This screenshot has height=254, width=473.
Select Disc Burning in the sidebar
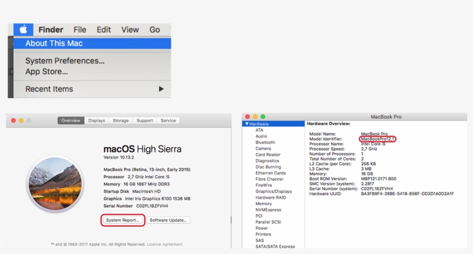pyautogui.click(x=268, y=167)
